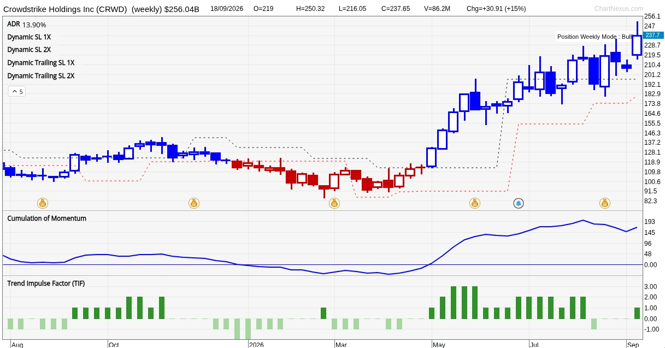Click the Jul label on the time axis
This screenshot has height=348, width=665.
(x=534, y=345)
